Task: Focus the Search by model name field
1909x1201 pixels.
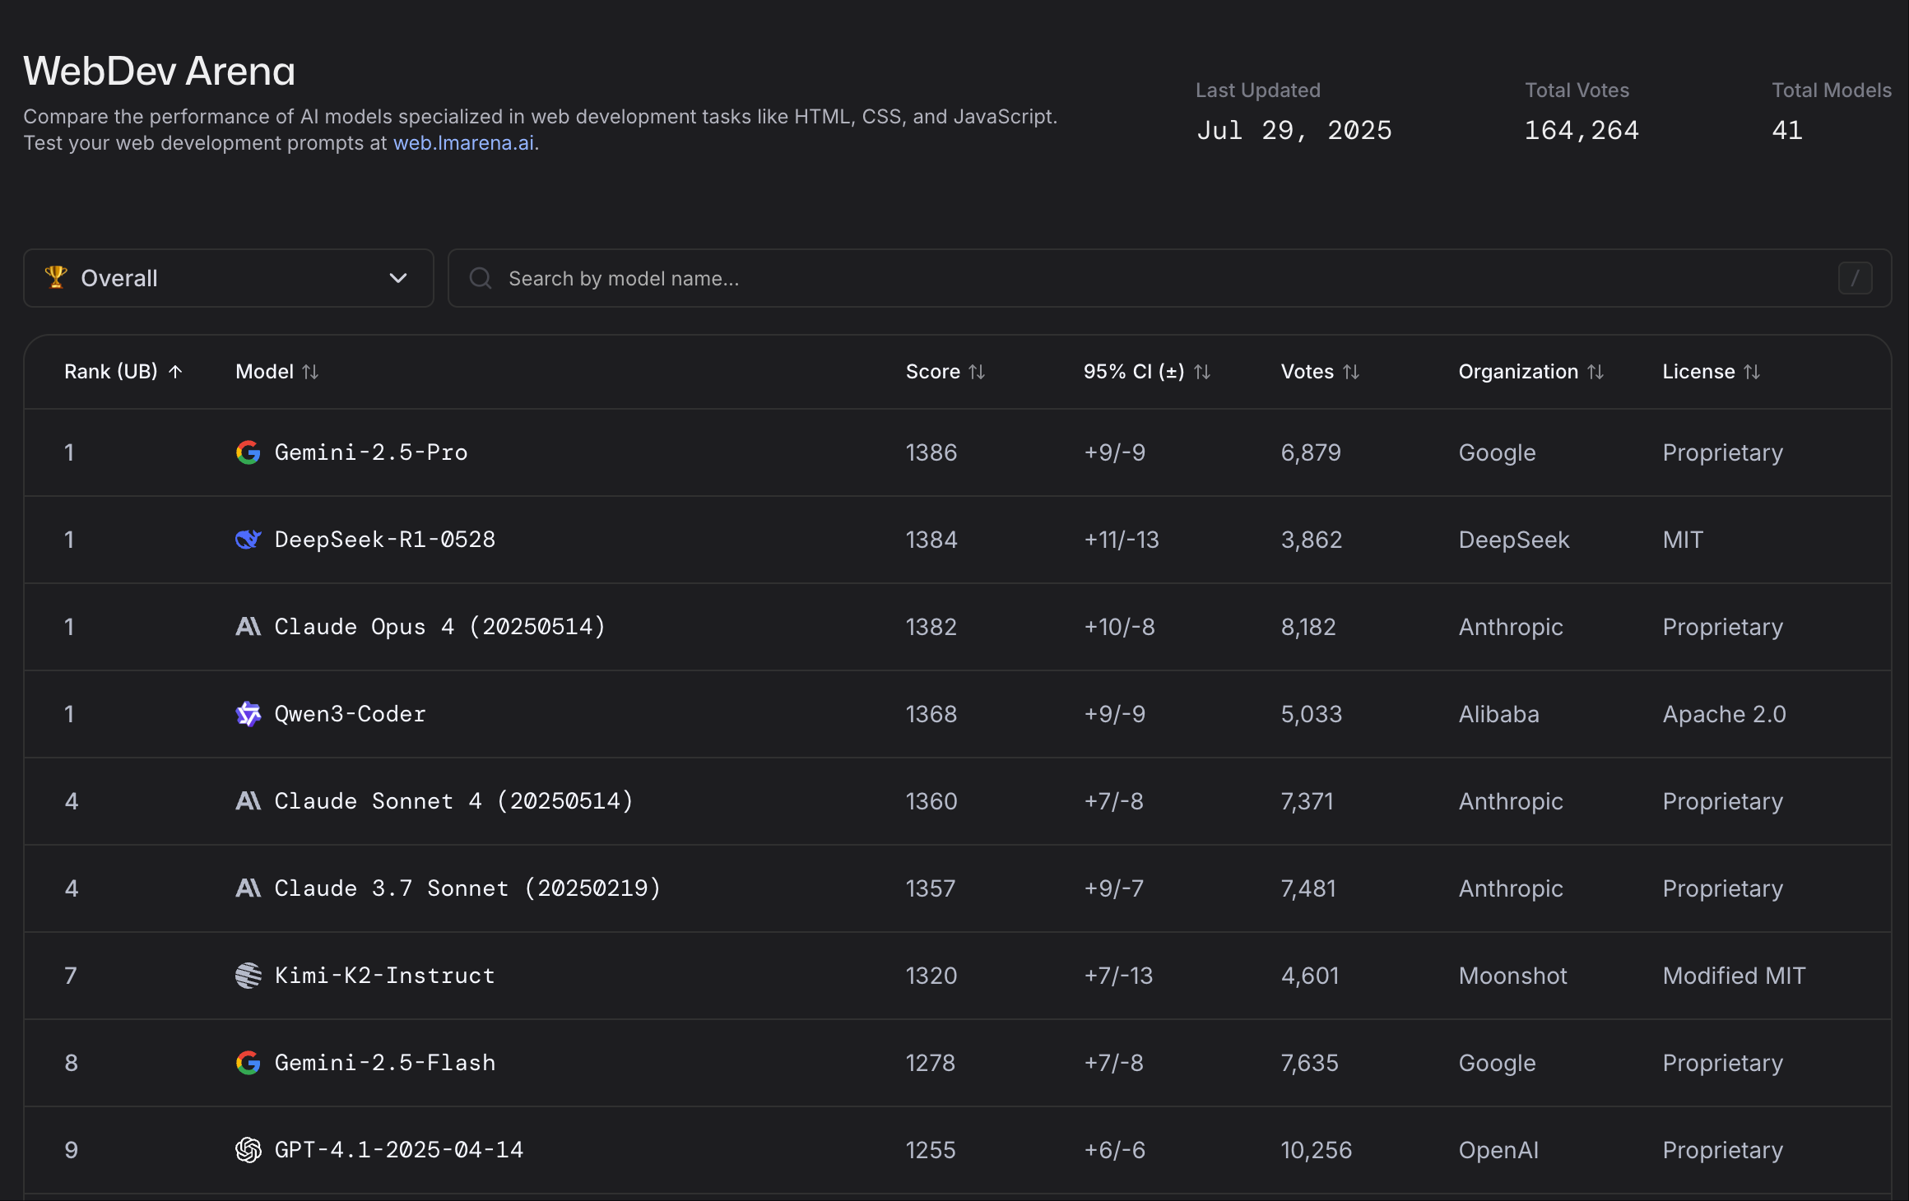Action: [x=1169, y=278]
